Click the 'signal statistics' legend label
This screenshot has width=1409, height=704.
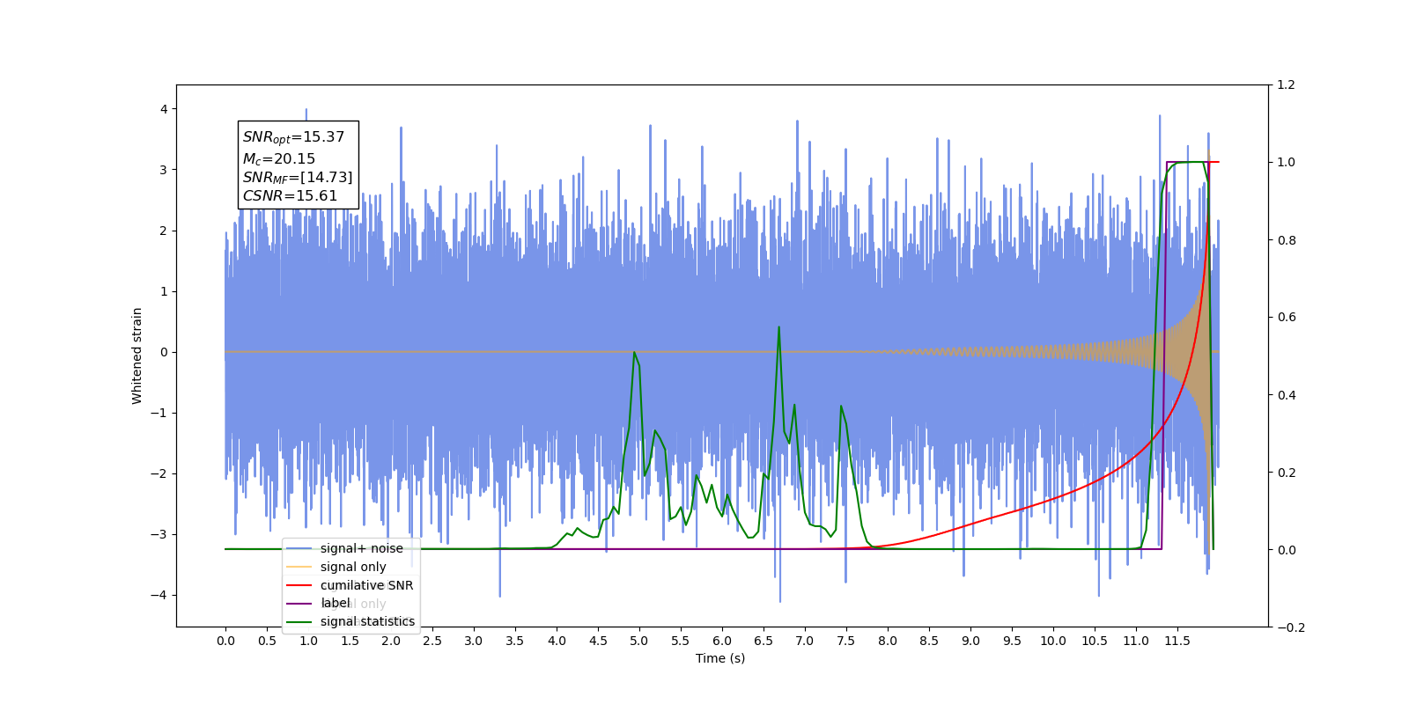tap(367, 621)
